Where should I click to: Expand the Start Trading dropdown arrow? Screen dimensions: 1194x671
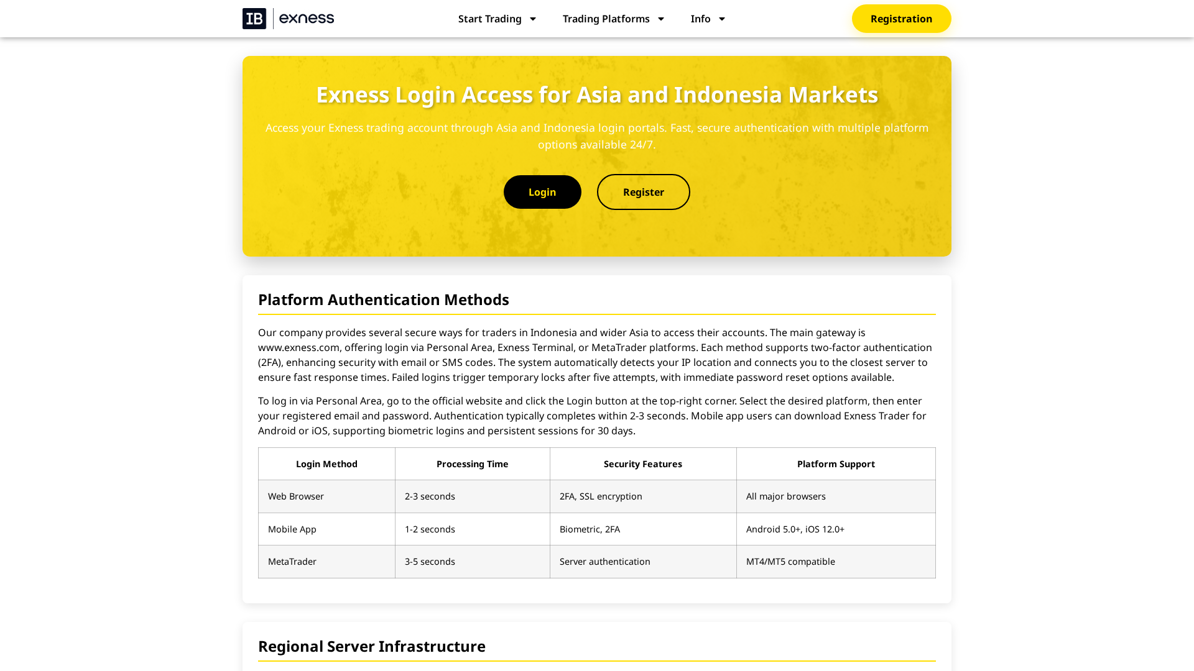point(533,19)
